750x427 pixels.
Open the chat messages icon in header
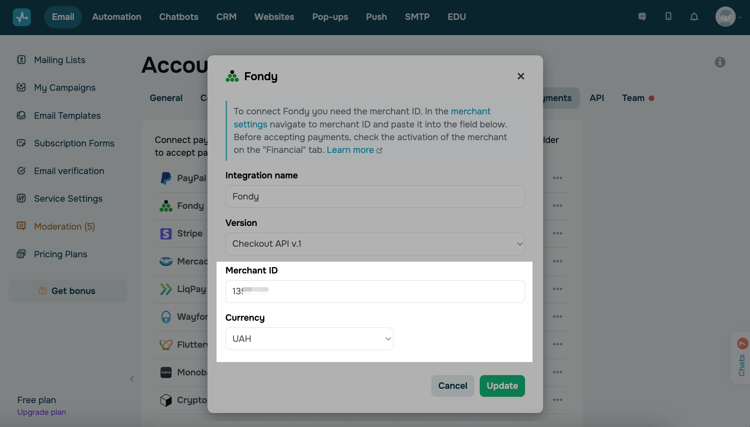642,17
